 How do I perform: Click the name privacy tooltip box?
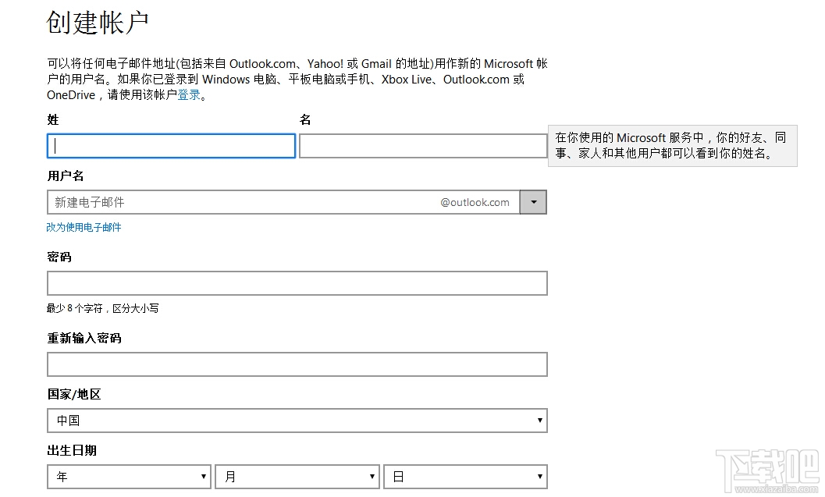tap(674, 145)
